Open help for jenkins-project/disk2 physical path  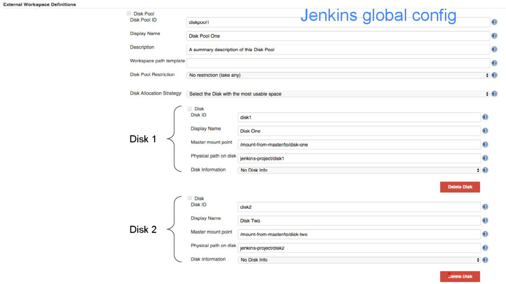[485, 248]
